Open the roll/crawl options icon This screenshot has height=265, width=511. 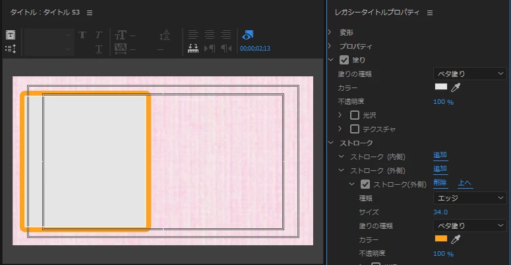pyautogui.click(x=11, y=49)
